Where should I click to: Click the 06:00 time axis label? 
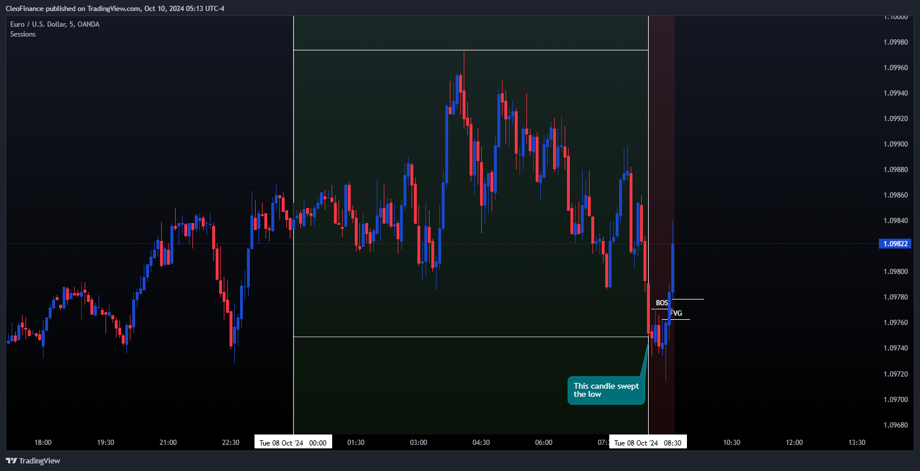544,443
